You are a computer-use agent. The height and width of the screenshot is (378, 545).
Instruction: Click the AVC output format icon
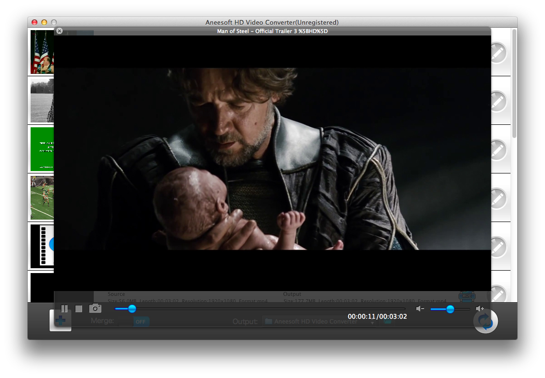(467, 296)
